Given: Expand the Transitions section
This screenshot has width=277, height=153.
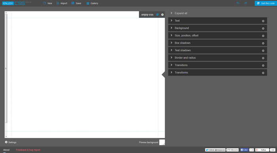Looking at the screenshot, I should coord(218,65).
